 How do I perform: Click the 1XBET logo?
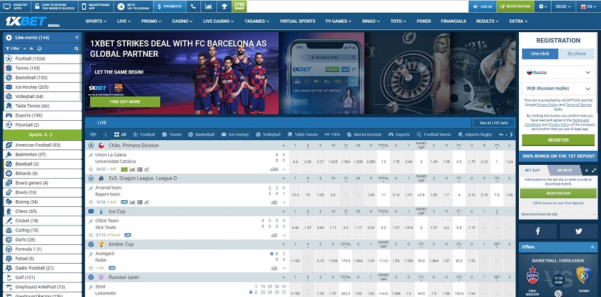(26, 21)
